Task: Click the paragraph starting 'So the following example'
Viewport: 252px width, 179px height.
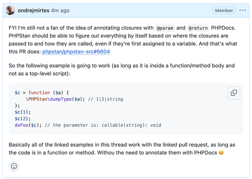Action: (122, 70)
